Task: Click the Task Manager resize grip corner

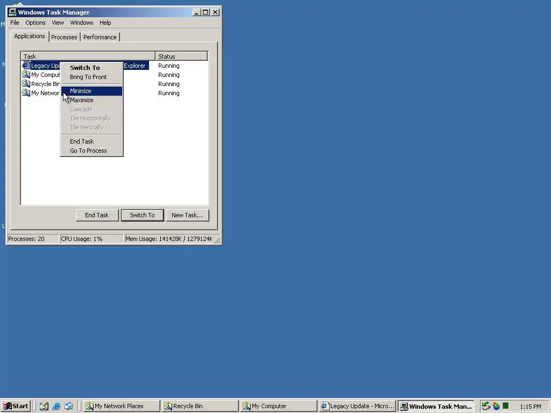Action: (217, 240)
